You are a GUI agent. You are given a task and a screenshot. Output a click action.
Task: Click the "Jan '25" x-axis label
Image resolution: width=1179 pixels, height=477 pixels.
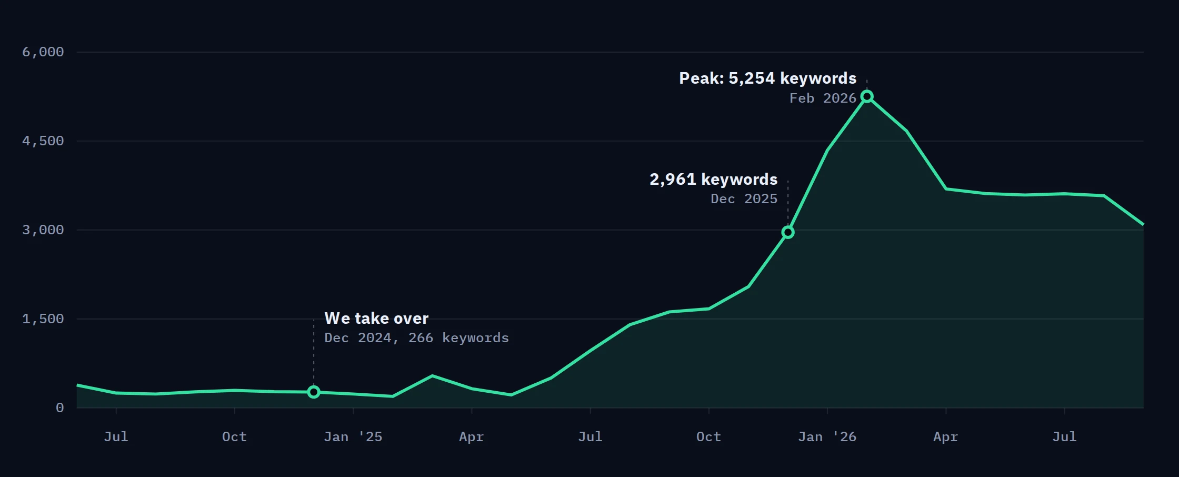pyautogui.click(x=353, y=437)
